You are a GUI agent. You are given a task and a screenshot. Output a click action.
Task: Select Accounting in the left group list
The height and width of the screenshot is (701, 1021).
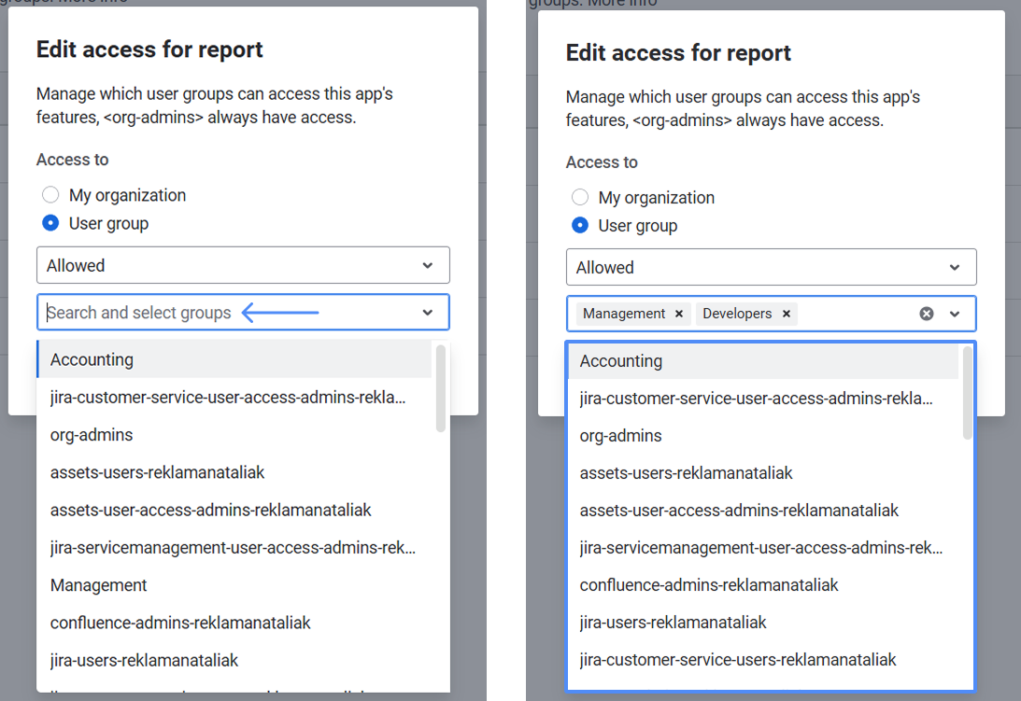pos(92,359)
